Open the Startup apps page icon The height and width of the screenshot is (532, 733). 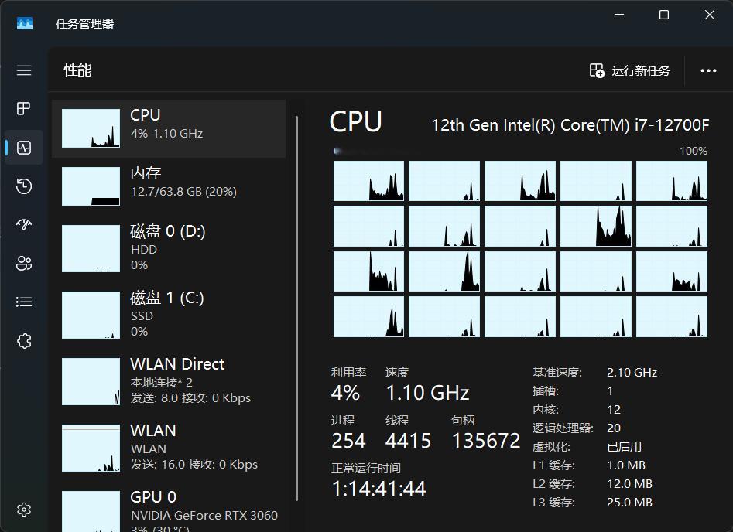click(x=24, y=225)
